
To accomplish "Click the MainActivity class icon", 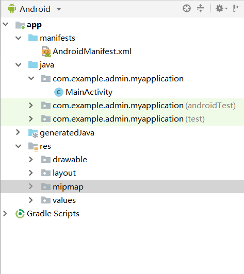I will [59, 92].
